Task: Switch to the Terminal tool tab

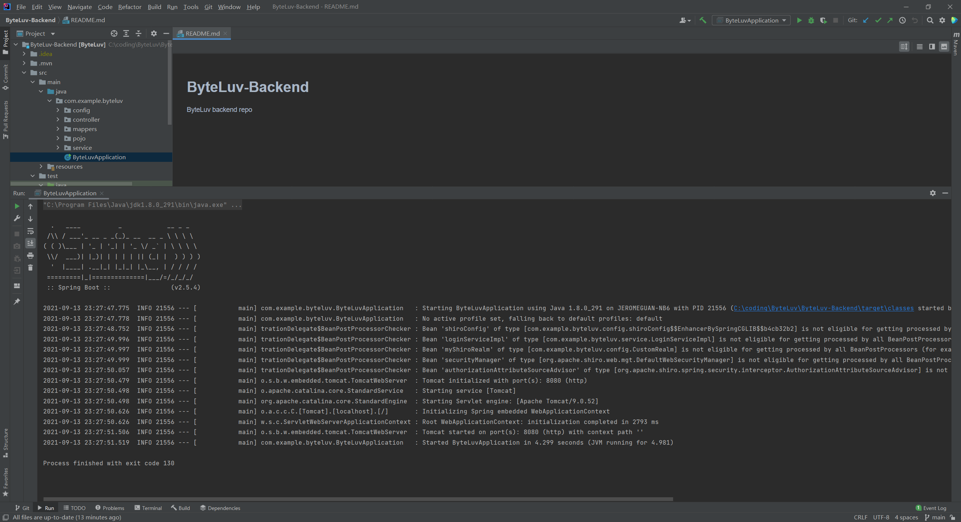Action: [148, 508]
